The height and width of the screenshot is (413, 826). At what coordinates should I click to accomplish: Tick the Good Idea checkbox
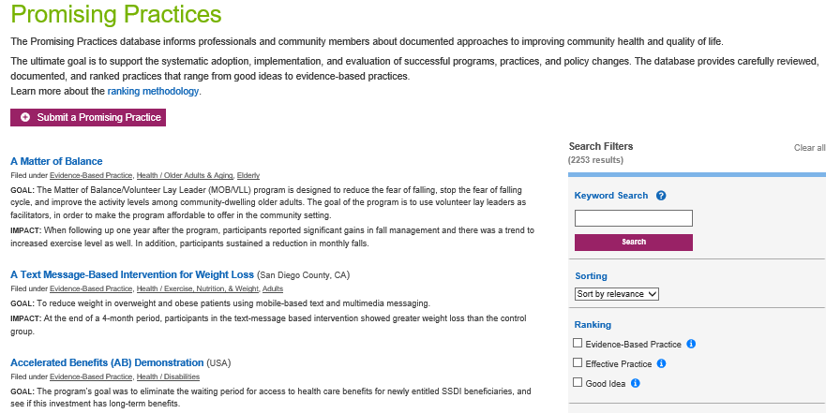point(578,383)
